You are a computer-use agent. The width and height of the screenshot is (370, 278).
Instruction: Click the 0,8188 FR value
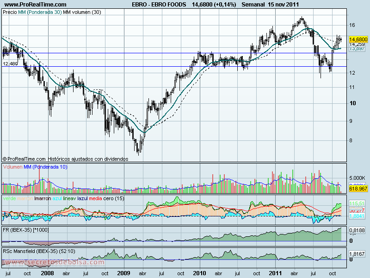coord(357,230)
